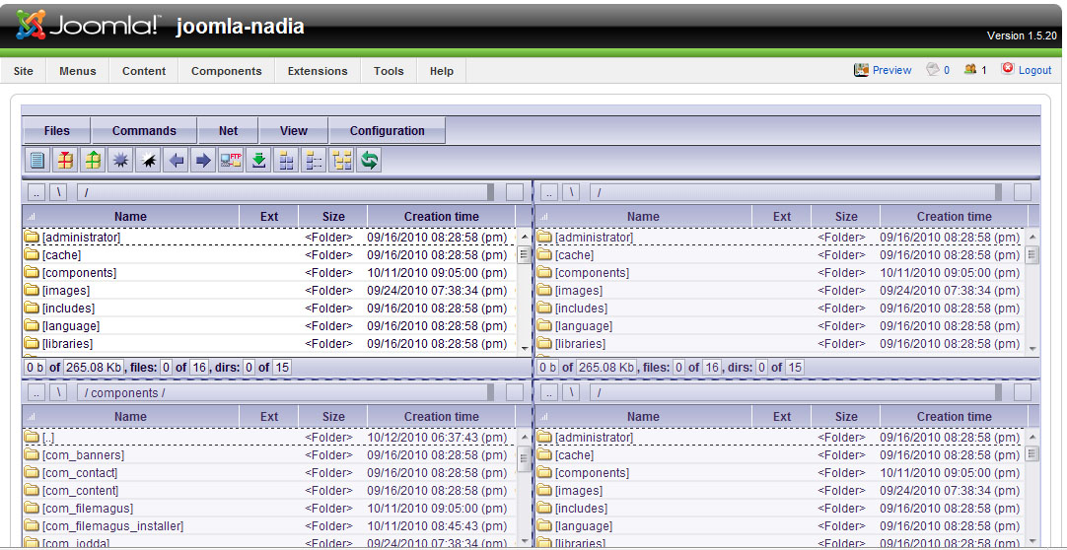Viewport: 1067px width, 550px height.
Task: Click square button right of lower-right panel path
Action: pos(1023,392)
